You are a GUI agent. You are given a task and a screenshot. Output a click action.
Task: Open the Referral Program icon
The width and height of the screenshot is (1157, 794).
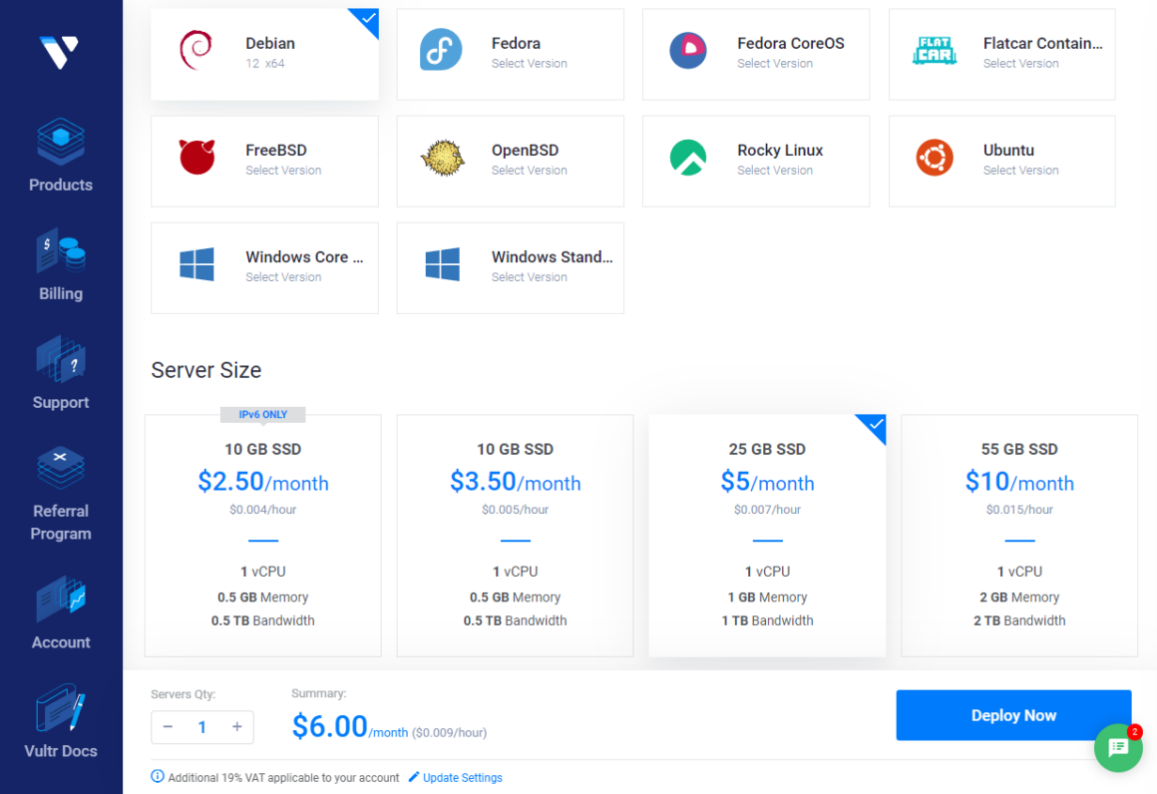pyautogui.click(x=61, y=468)
